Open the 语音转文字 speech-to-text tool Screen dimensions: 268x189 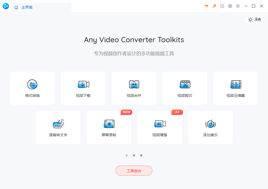pos(58,127)
